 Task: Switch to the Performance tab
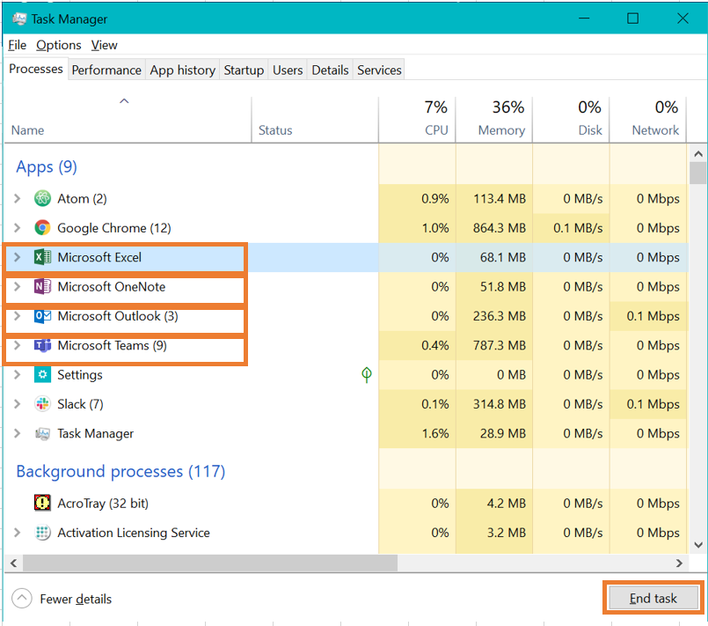coord(106,70)
